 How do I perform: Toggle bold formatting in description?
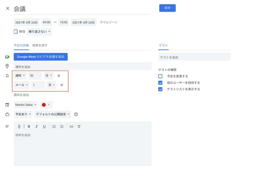pos(29,127)
